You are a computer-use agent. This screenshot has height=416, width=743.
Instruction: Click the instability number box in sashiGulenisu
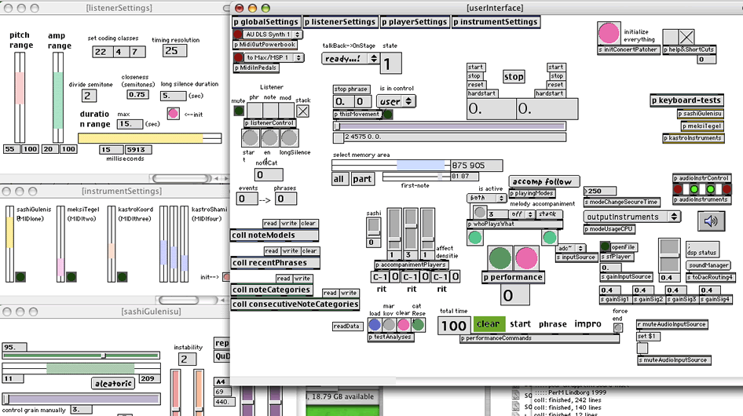pyautogui.click(x=187, y=359)
